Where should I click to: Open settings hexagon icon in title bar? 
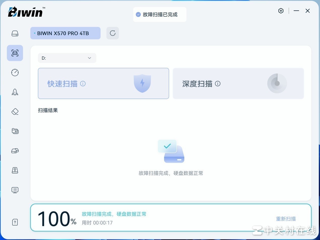281,11
